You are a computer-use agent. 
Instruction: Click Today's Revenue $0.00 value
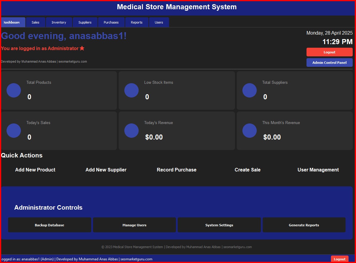(154, 137)
